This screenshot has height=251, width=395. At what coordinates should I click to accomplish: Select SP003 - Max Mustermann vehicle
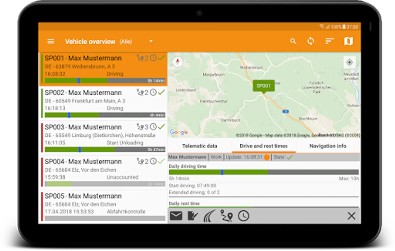[103, 137]
